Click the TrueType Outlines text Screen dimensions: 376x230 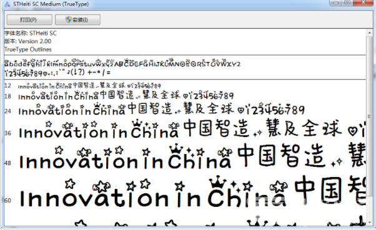click(28, 49)
